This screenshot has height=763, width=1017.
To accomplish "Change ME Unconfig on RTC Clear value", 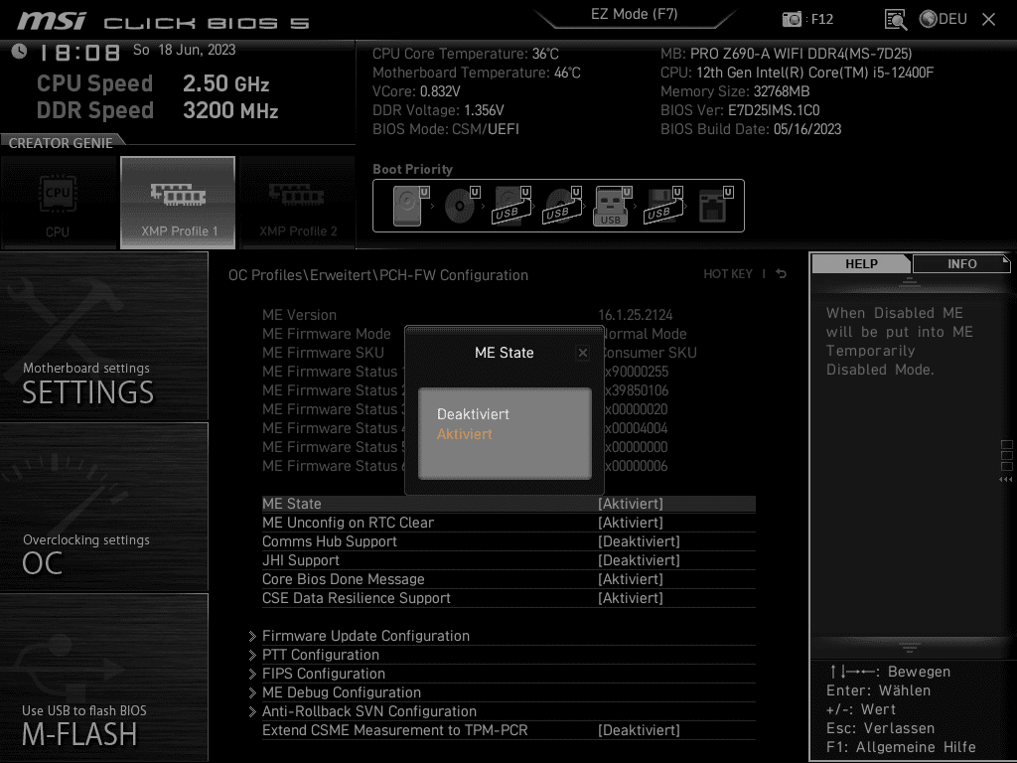I will pyautogui.click(x=631, y=523).
